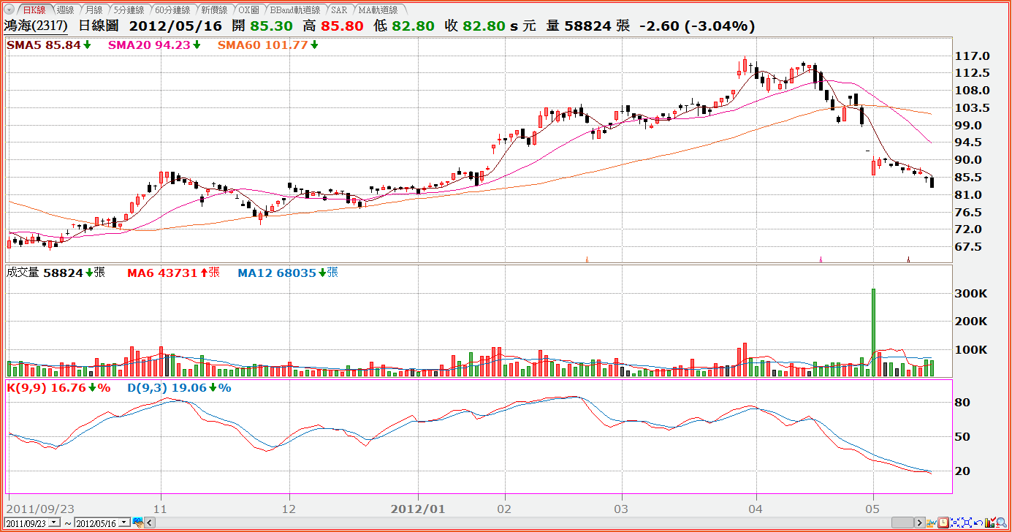Click the GO hand icon
The image size is (1012, 532).
[x=137, y=522]
